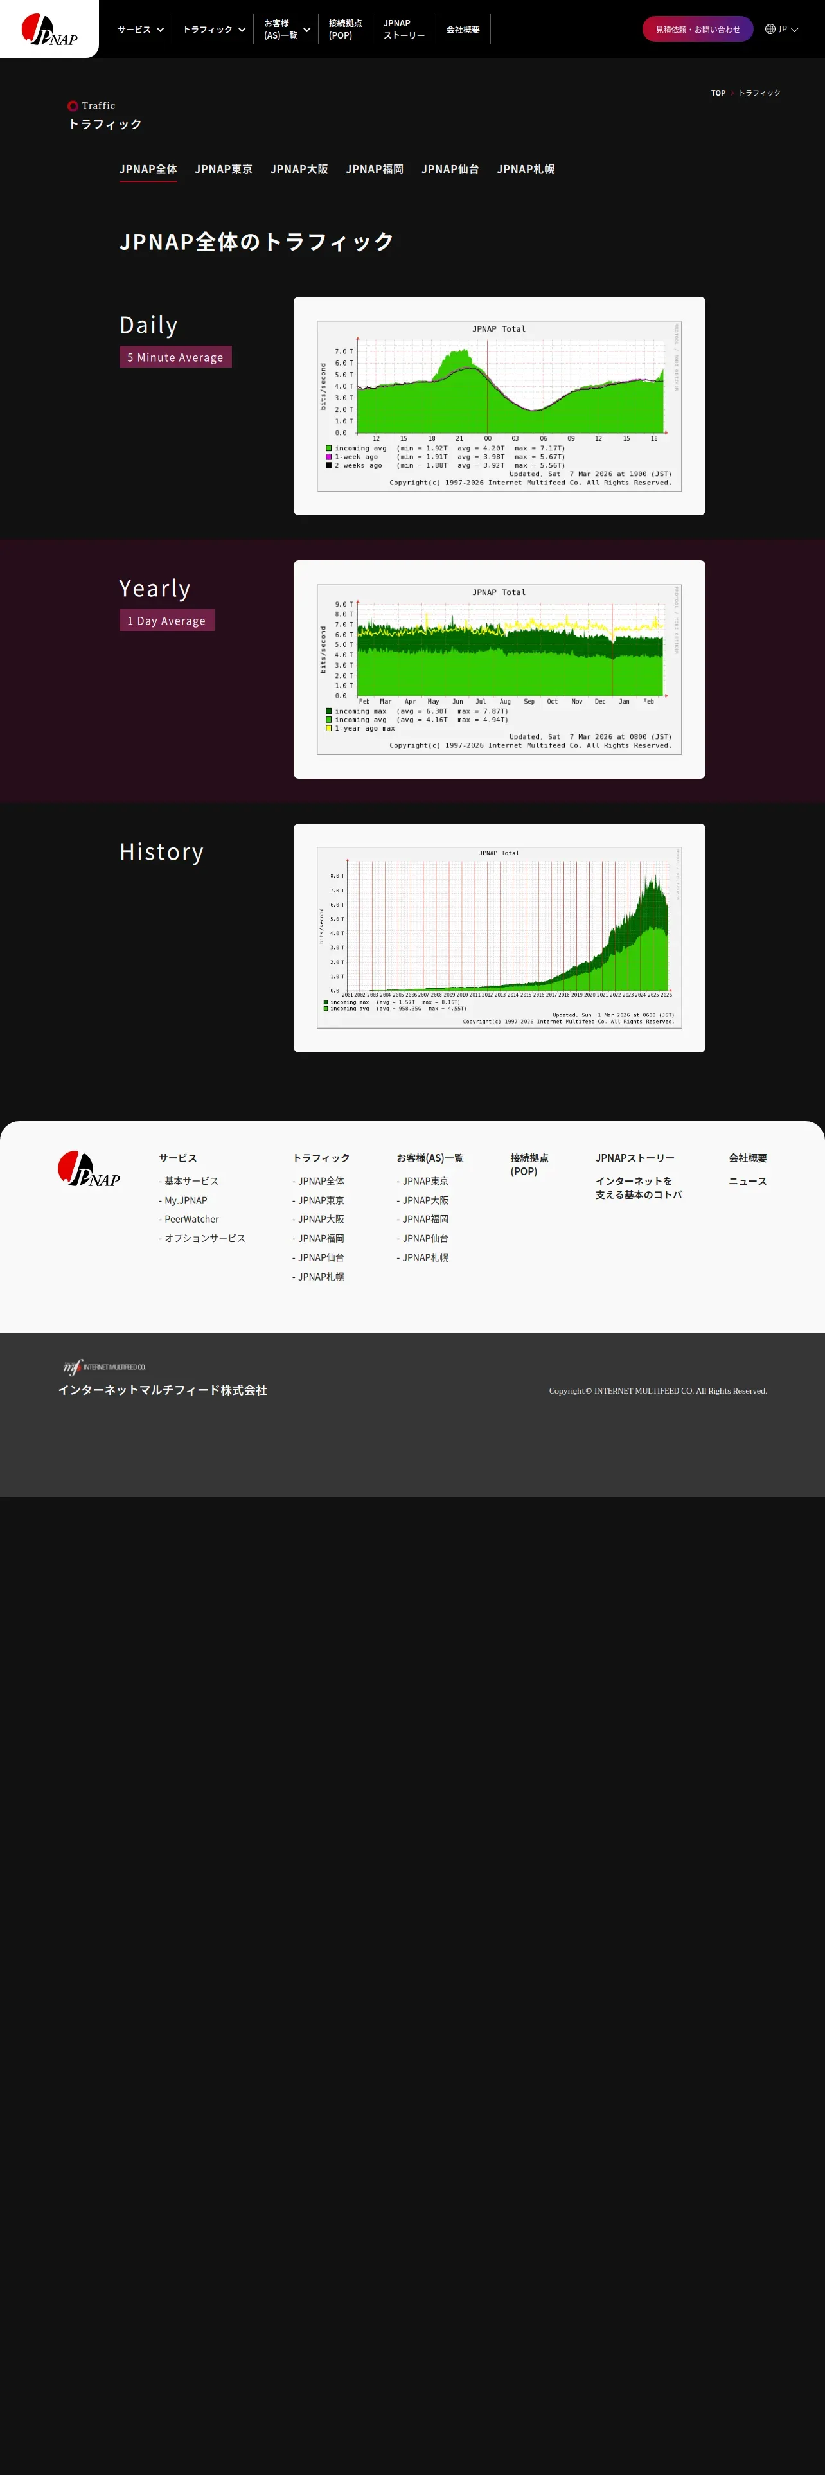
Task: Expand the お客様(AS)一覧 menu chevron
Action: coord(306,30)
